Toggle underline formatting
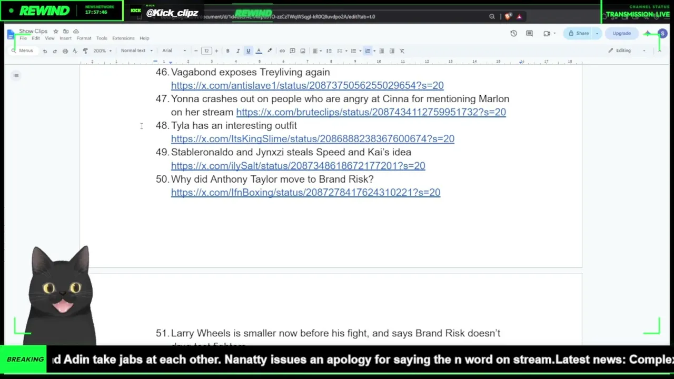674x379 pixels. [248, 51]
